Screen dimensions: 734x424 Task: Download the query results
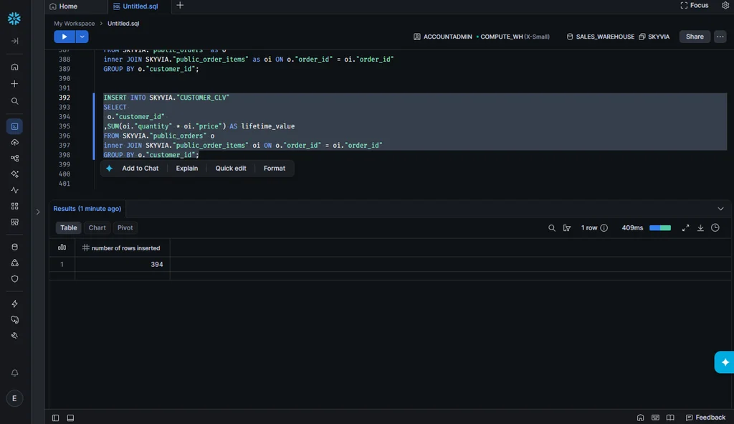[700, 227]
